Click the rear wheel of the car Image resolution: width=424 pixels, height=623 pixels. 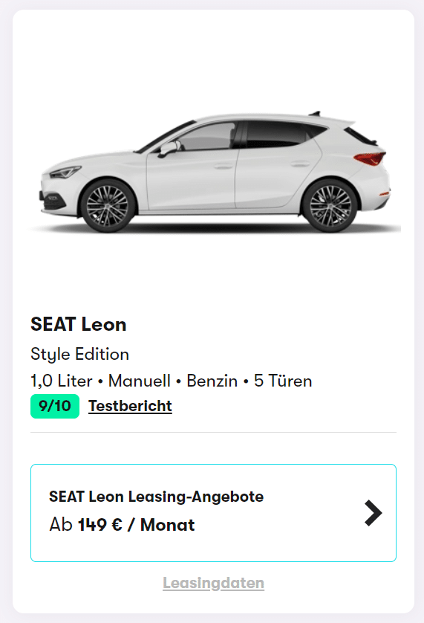(330, 206)
